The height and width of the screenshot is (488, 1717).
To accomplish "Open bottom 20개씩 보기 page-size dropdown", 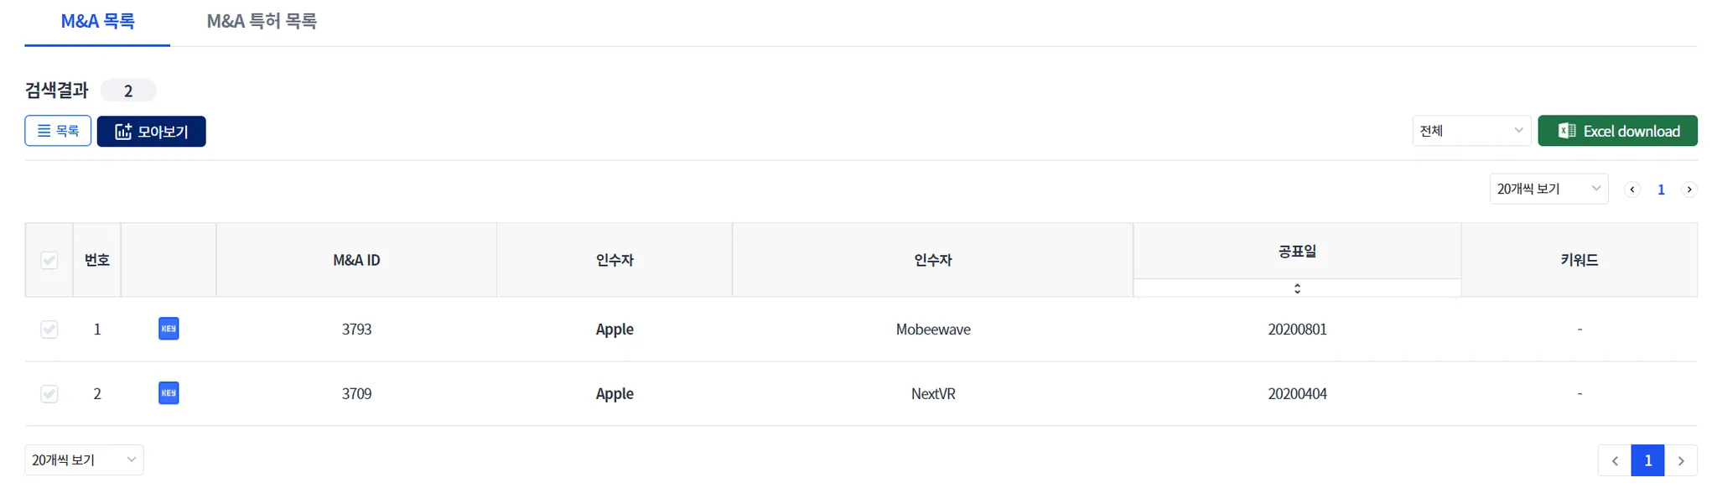I will 84,460.
